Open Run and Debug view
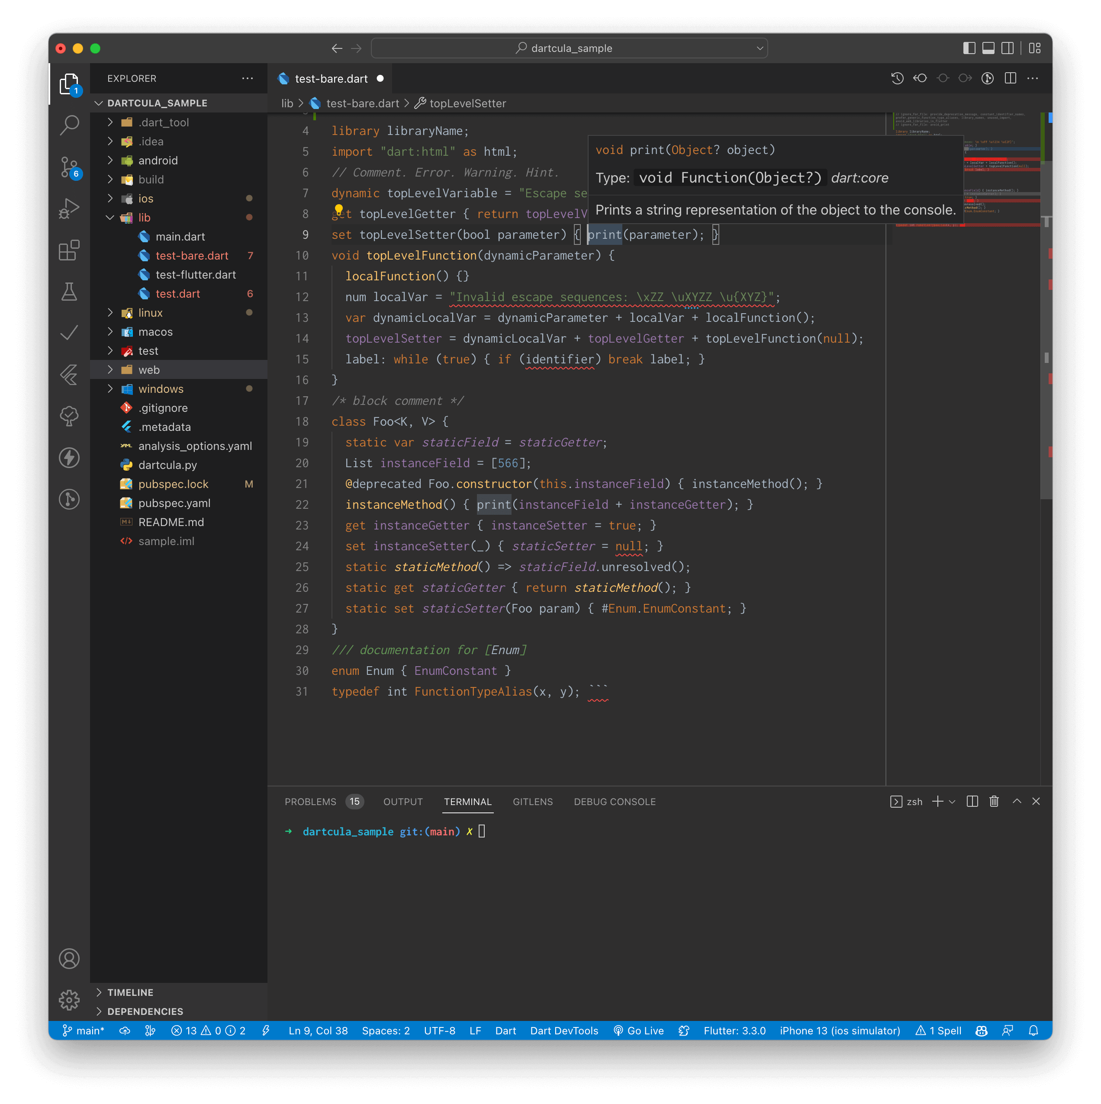The width and height of the screenshot is (1101, 1104). click(69, 209)
